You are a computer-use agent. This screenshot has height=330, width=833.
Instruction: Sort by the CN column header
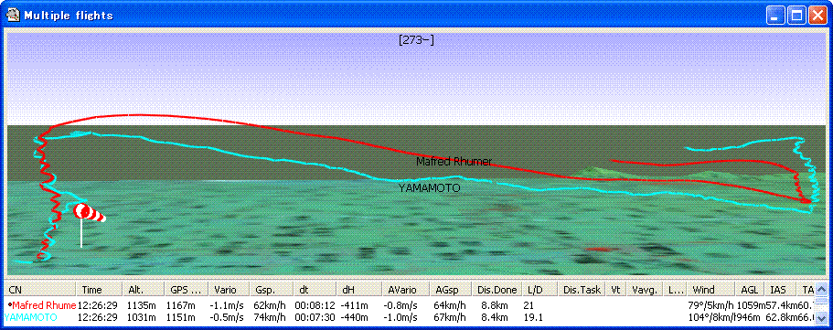tap(40, 290)
